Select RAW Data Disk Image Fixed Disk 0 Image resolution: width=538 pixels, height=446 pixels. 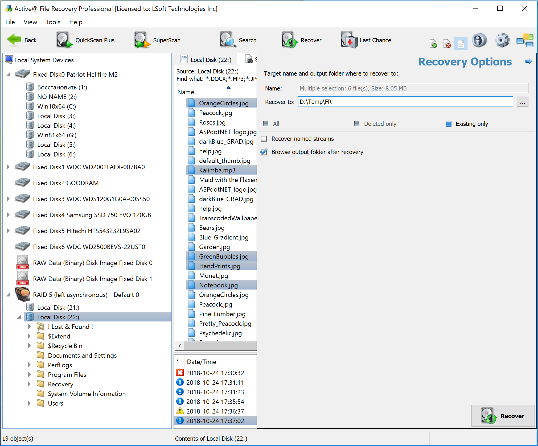93,263
